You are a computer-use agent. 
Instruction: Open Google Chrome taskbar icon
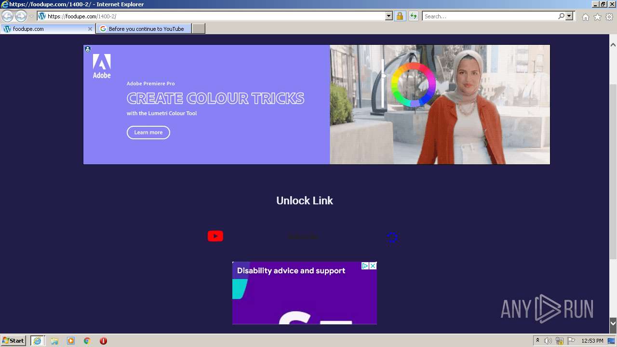coord(87,341)
